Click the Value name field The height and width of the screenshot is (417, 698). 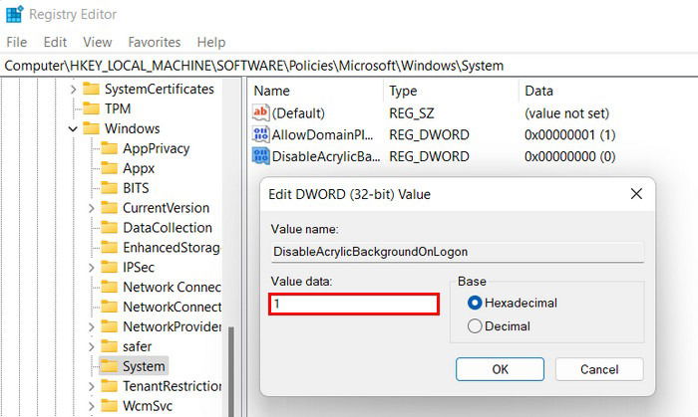tap(457, 252)
